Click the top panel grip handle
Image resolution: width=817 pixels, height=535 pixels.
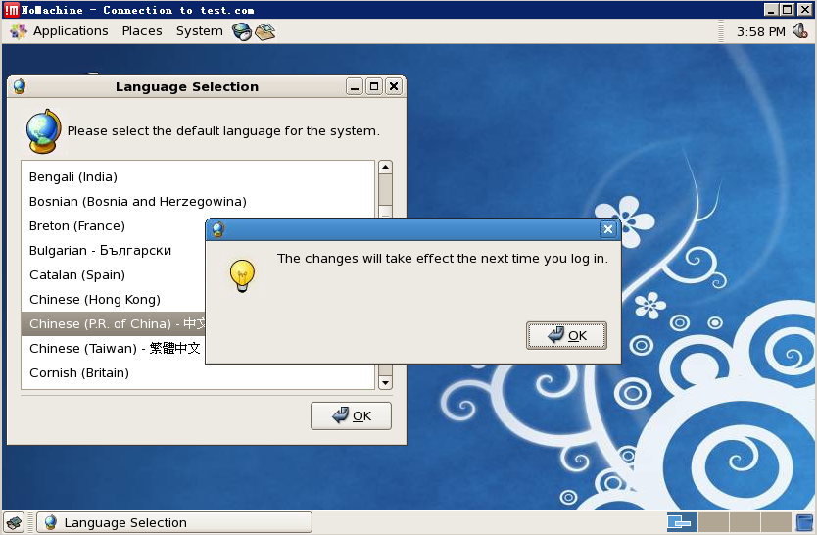721,31
